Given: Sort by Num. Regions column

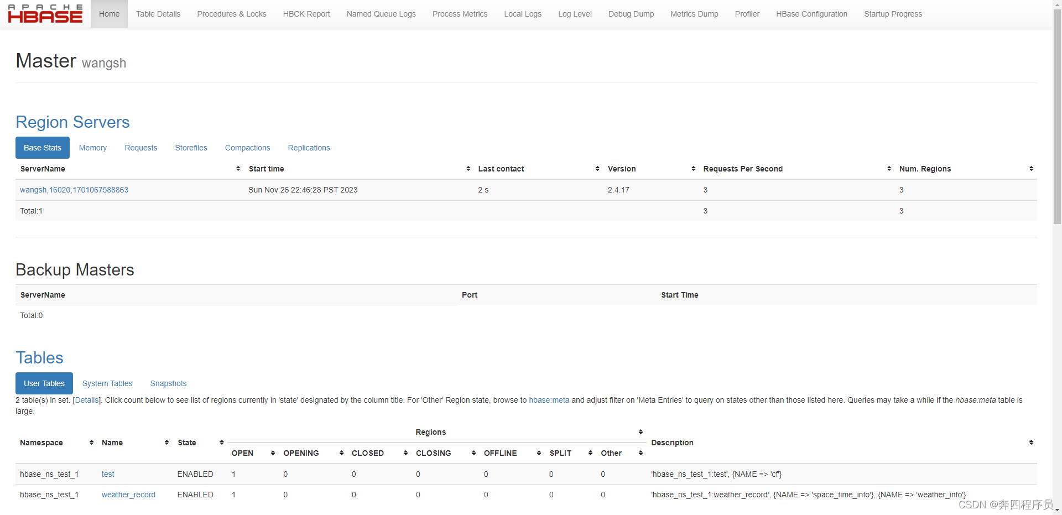Looking at the screenshot, I should pos(1031,169).
